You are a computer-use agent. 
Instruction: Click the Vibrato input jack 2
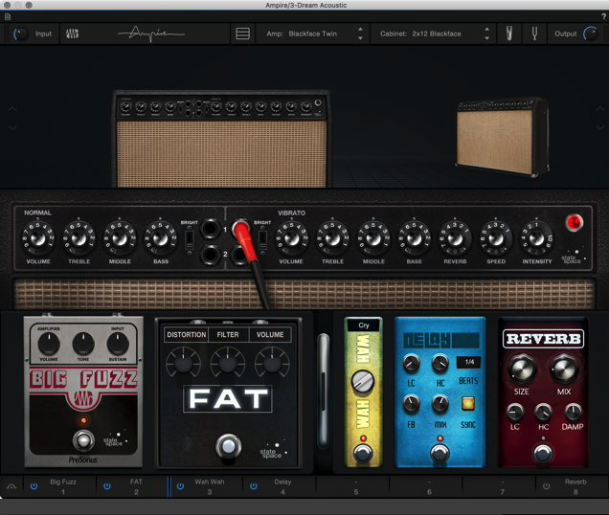240,256
